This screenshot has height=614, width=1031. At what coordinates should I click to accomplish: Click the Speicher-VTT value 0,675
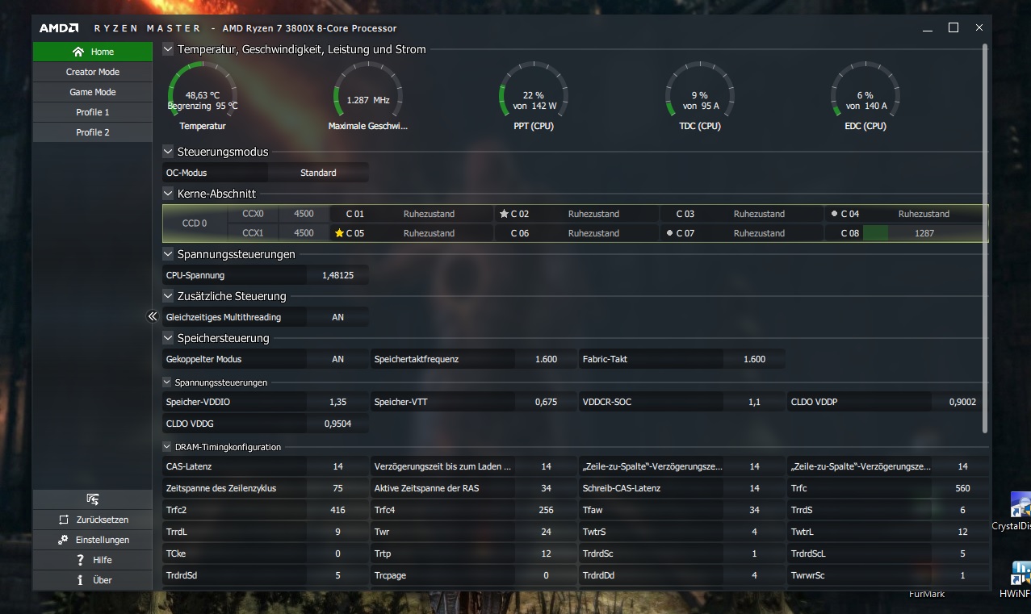tap(546, 402)
